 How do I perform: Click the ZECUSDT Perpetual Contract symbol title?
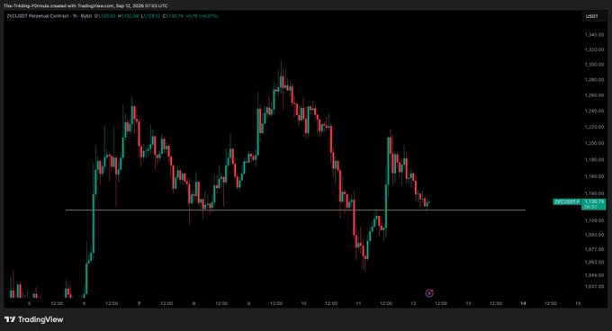(38, 16)
